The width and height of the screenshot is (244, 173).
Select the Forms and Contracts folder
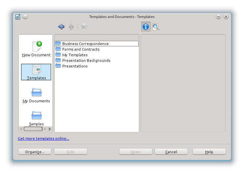click(x=80, y=49)
